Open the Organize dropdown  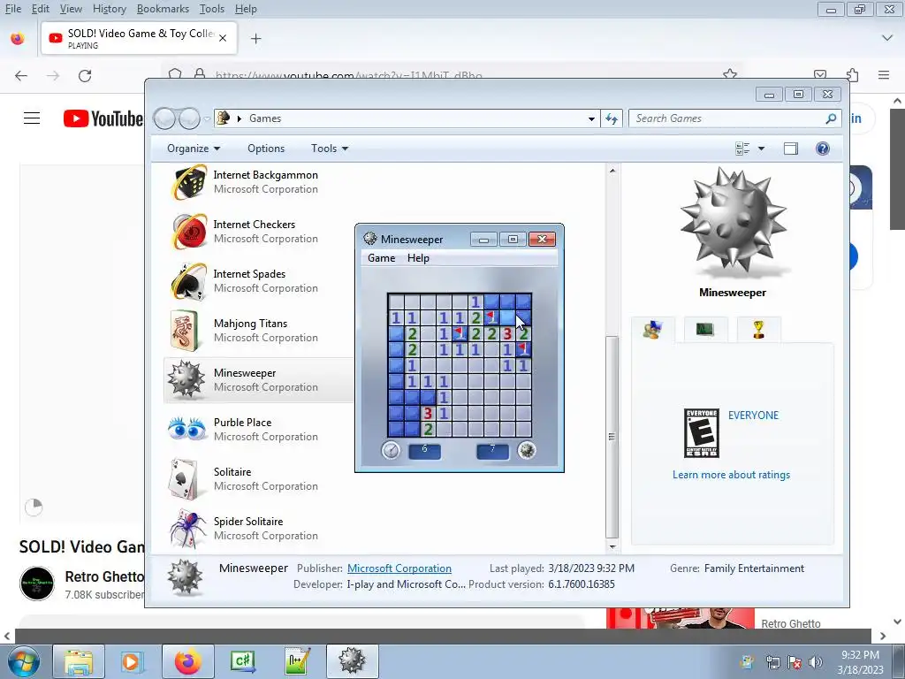194,149
